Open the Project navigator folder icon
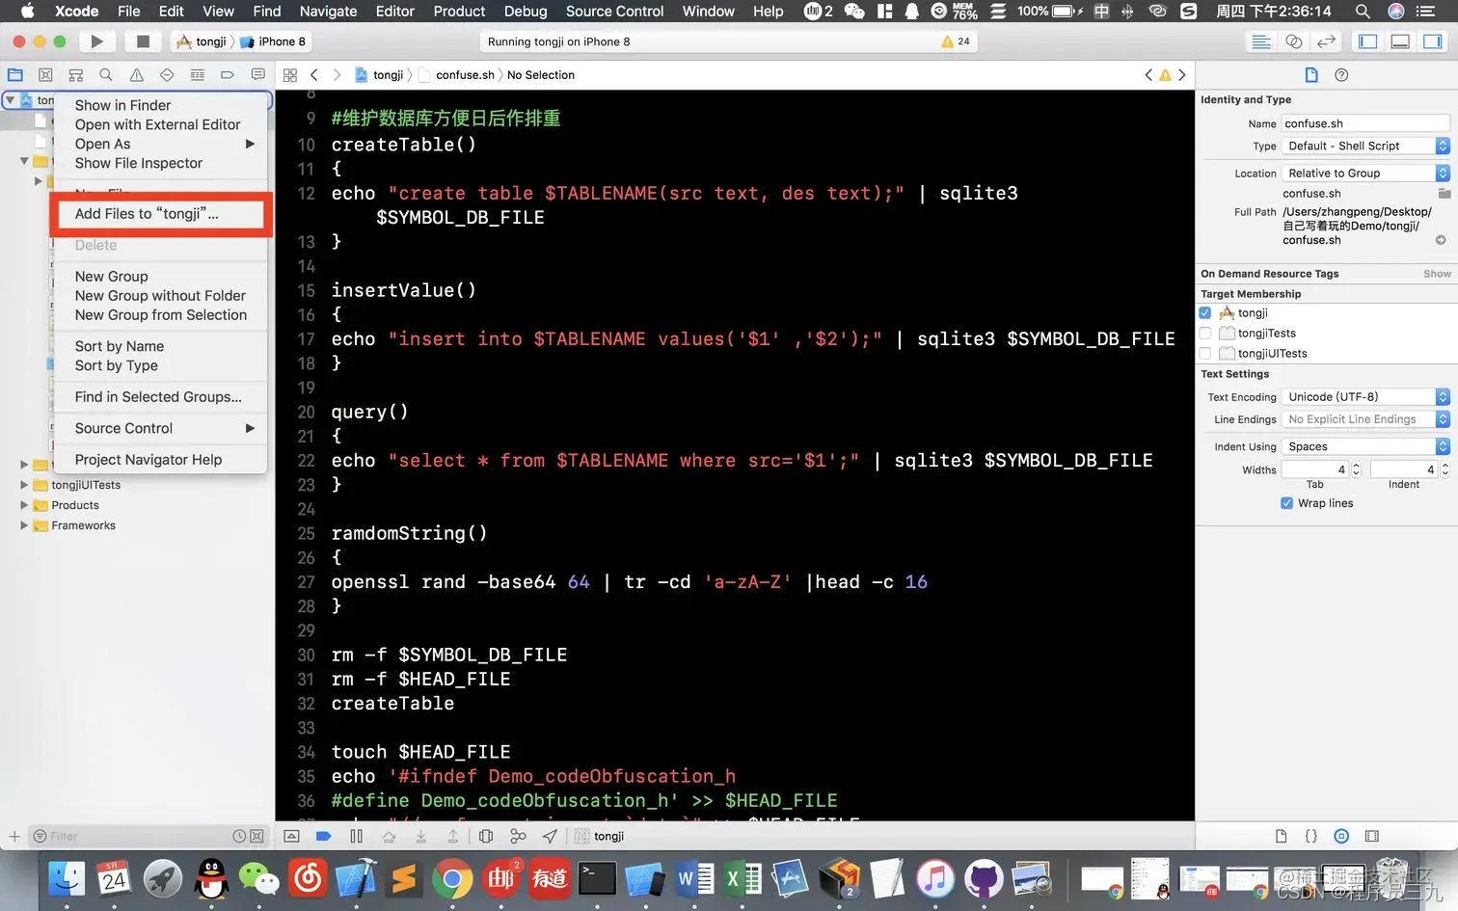Viewport: 1458px width, 911px height. 15,75
